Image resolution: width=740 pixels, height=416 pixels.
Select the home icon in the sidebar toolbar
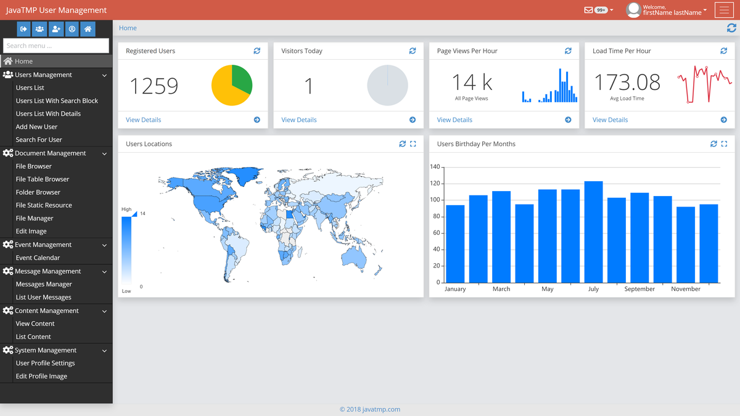click(x=87, y=29)
